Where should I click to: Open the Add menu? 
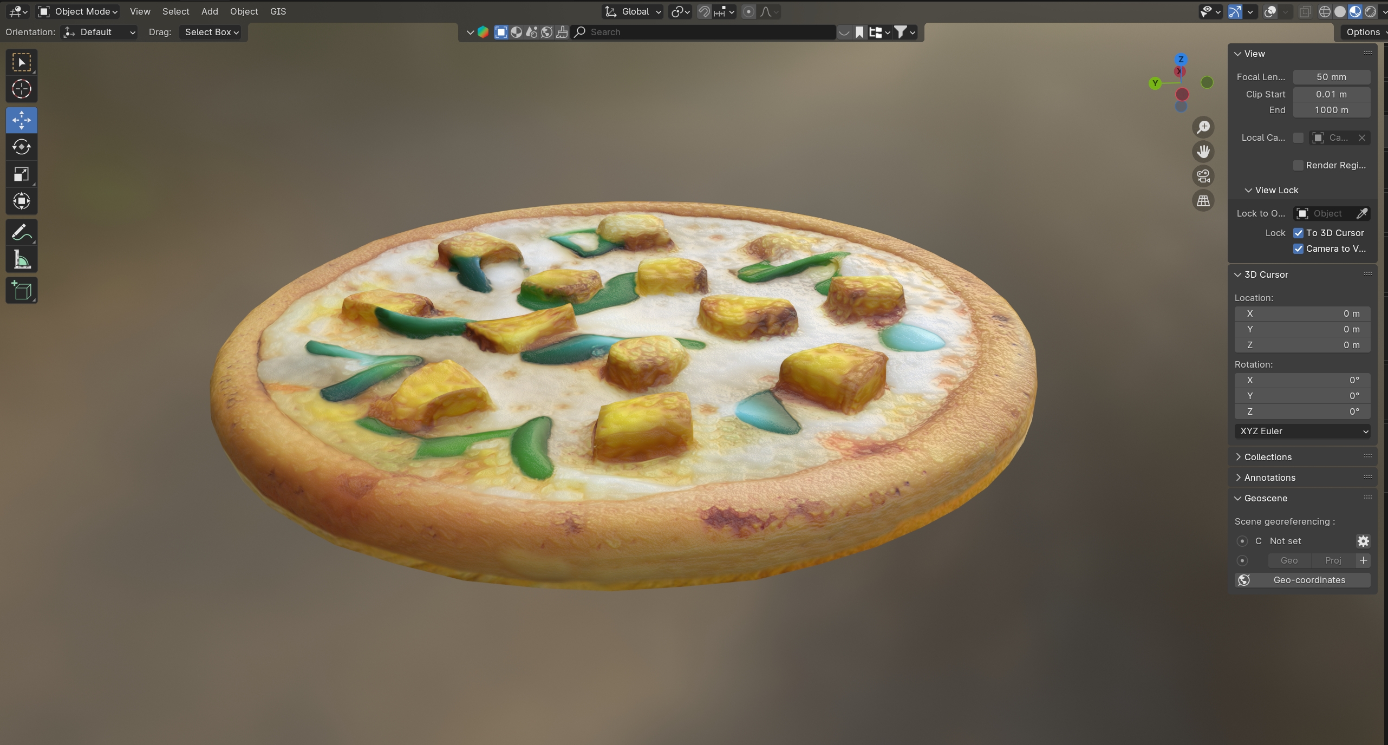(x=210, y=11)
